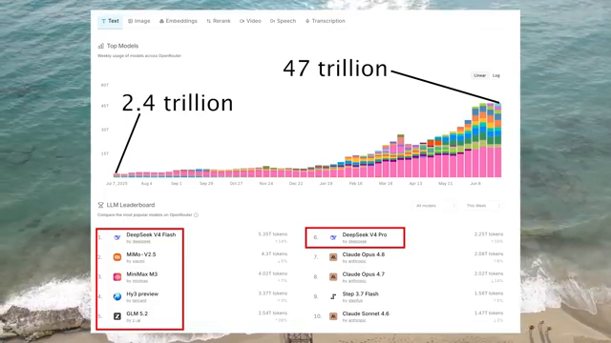This screenshot has height=343, width=611.
Task: Click the 1.56T tokens value
Action: point(489,293)
